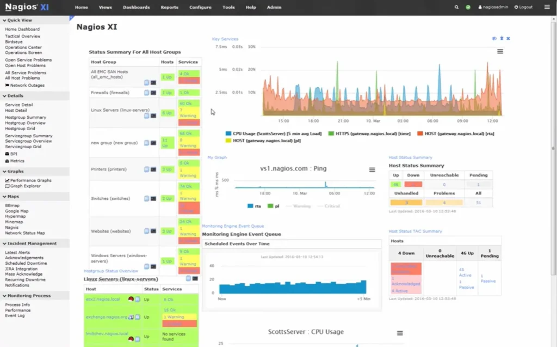The width and height of the screenshot is (557, 347).
Task: Pin the Key Services dashlet
Action: [502, 38]
